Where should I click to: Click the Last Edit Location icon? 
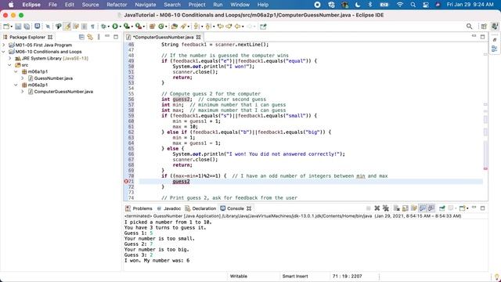[220, 27]
